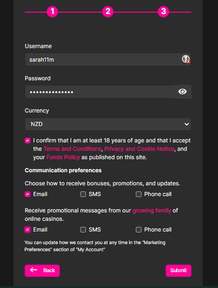
Task: Expand the Currency chevron arrow
Action: click(187, 124)
